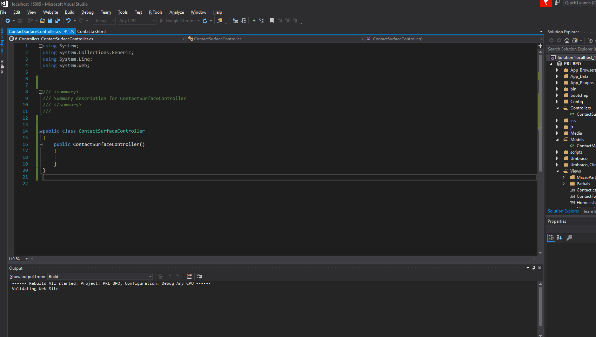Toggle word wrap in Output pane
Viewport: 596px width, 337px height.
(200, 276)
